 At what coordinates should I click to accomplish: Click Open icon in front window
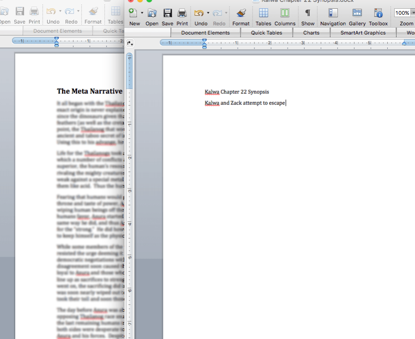[152, 13]
